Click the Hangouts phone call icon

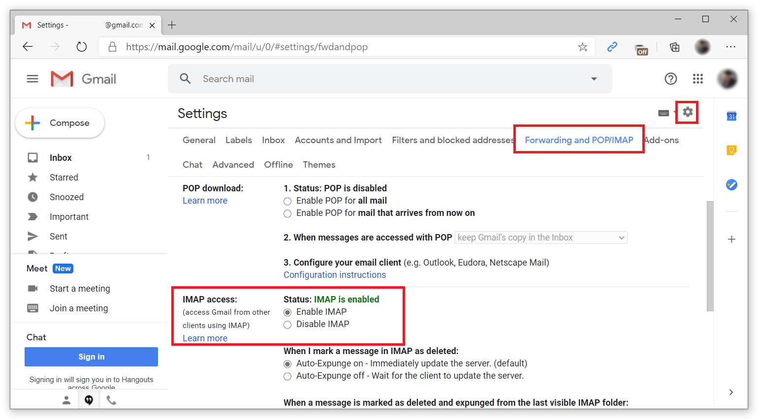tap(112, 400)
